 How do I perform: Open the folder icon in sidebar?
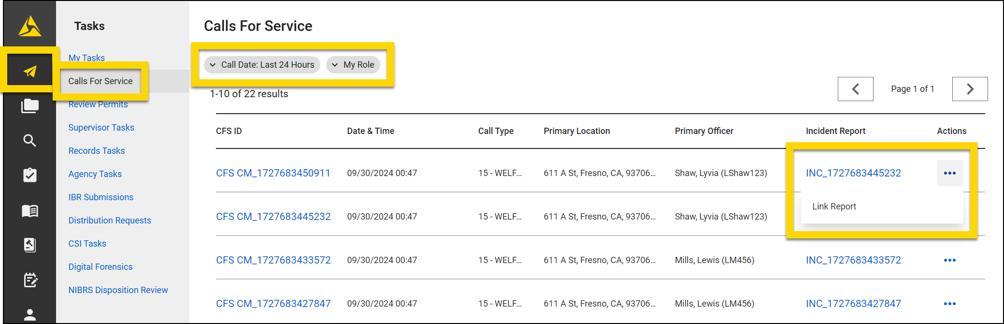(30, 106)
